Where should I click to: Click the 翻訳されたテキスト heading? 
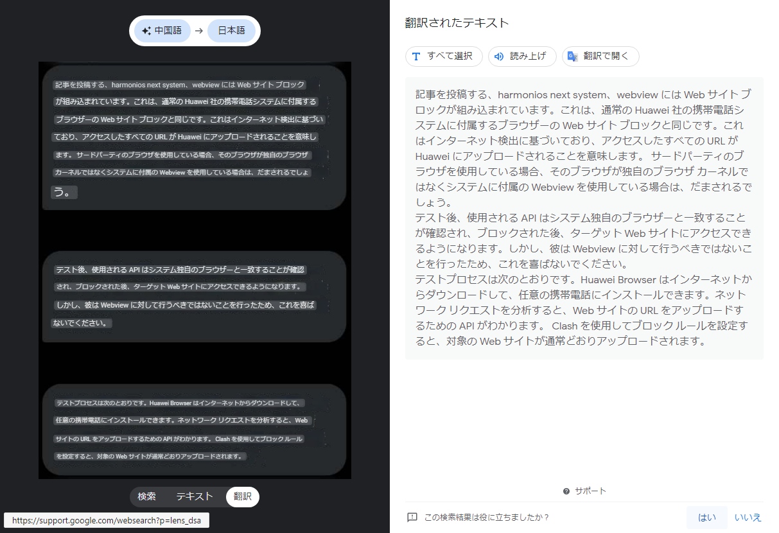(457, 23)
